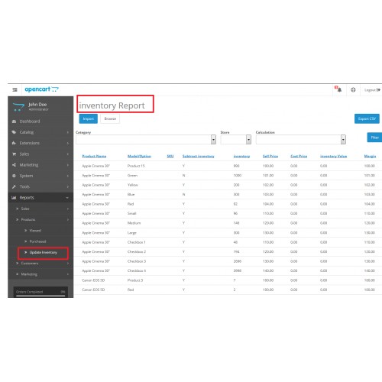Viewport: 382px width, 382px height.
Task: Sort by the Product Name column header
Action: [94, 156]
